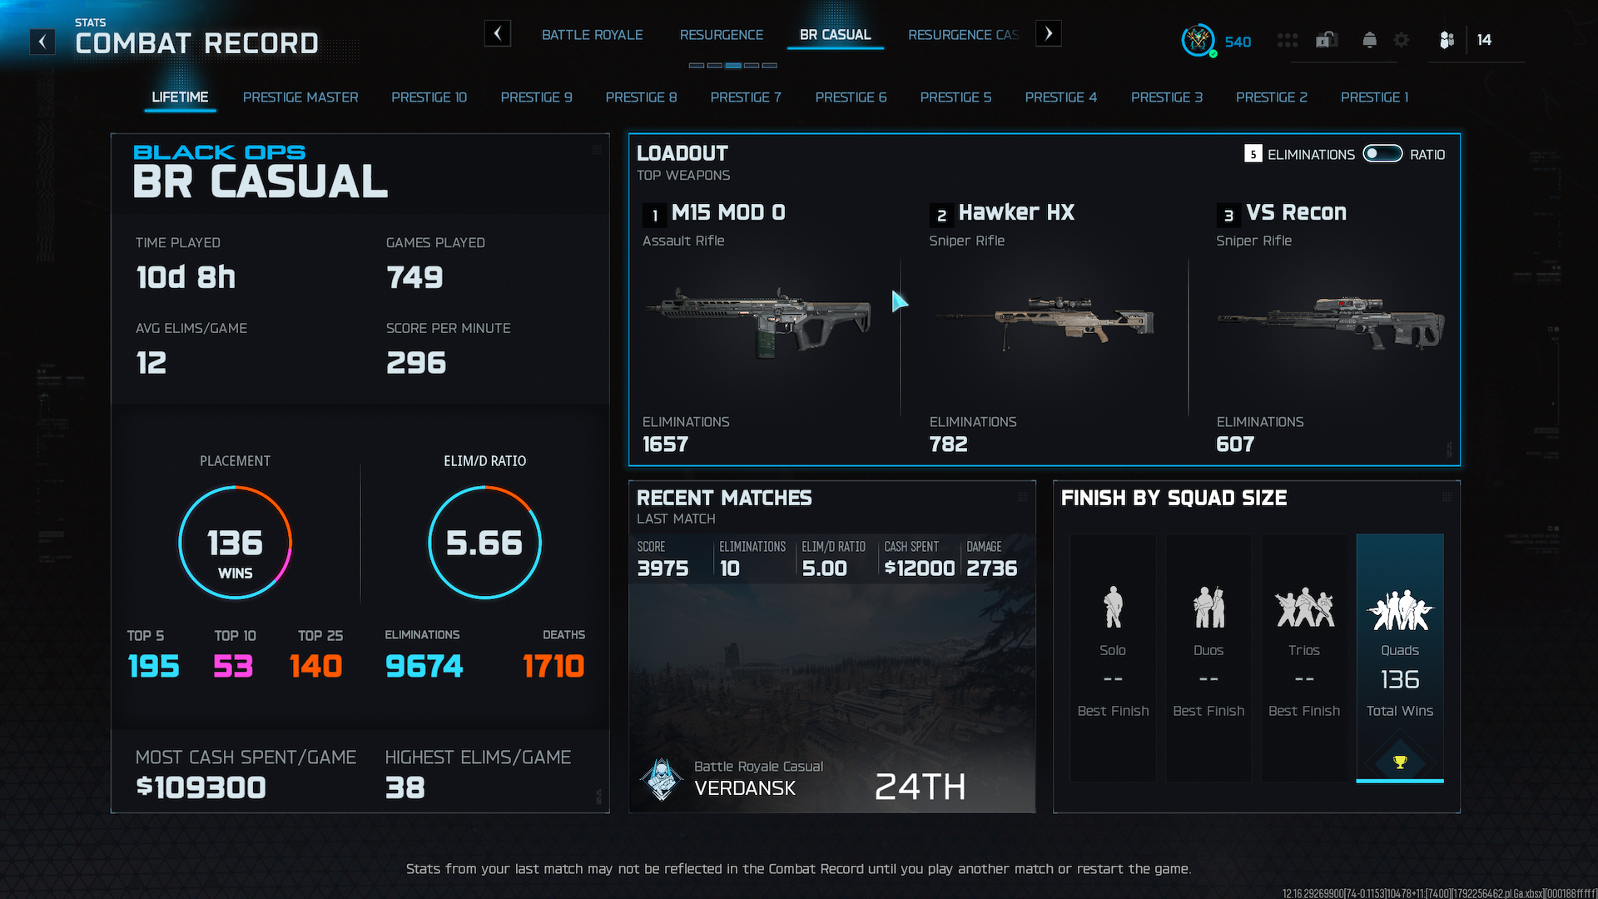Image resolution: width=1598 pixels, height=899 pixels.
Task: Select the Duos squad icon
Action: point(1208,607)
